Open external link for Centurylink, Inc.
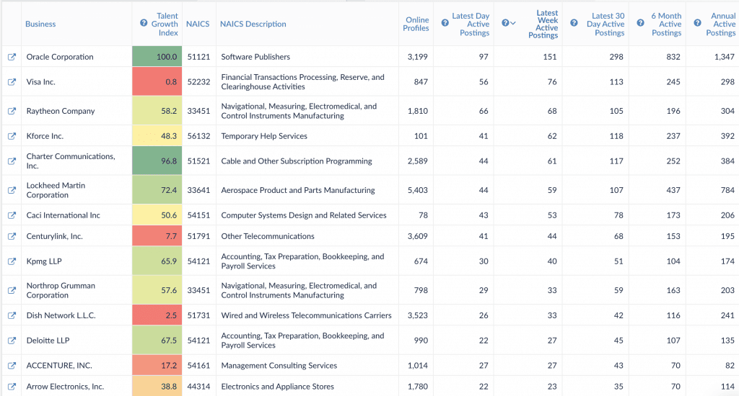739x396 pixels. 12,236
